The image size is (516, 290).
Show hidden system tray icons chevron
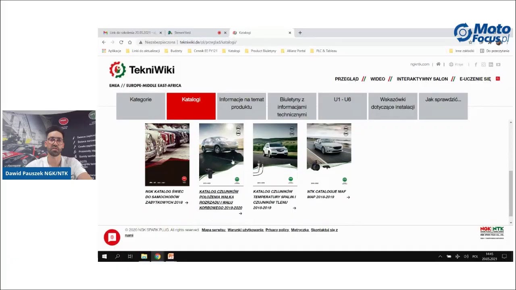coord(440,257)
